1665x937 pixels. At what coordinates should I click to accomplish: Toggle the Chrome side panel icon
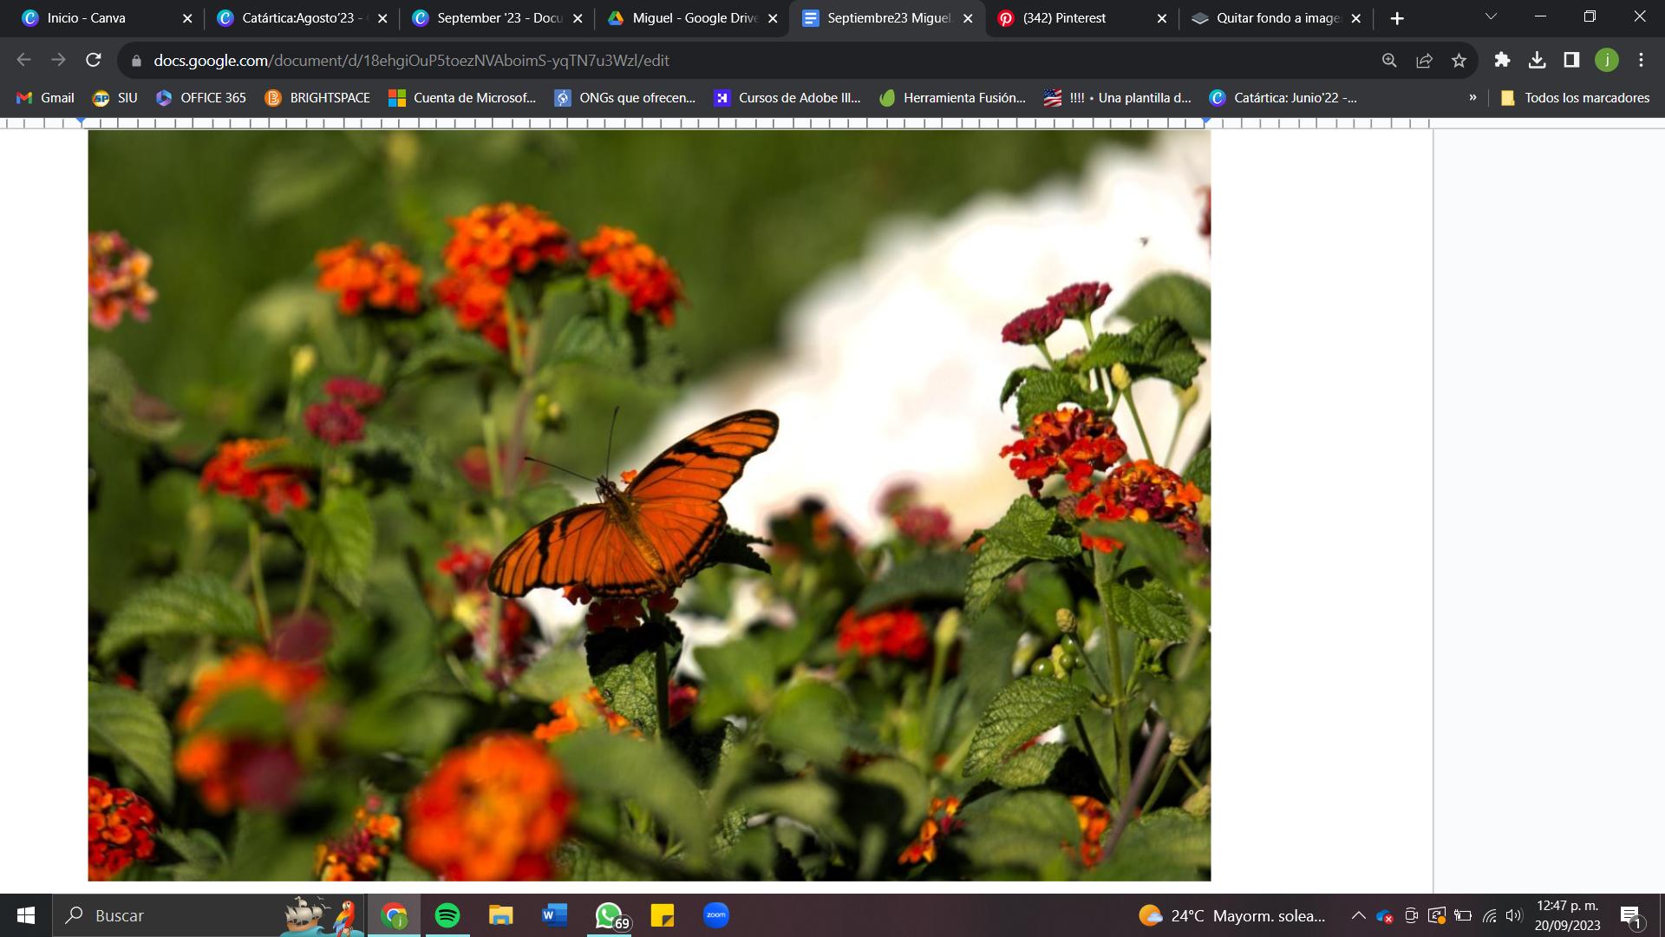pos(1571,60)
